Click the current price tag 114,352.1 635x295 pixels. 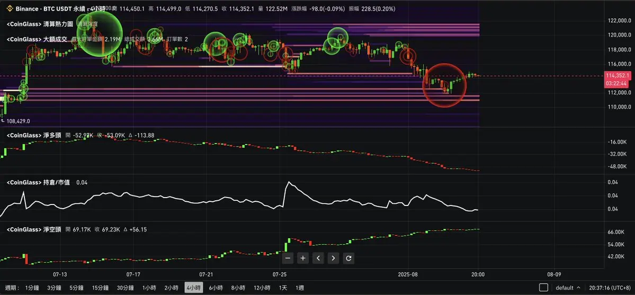pos(617,76)
